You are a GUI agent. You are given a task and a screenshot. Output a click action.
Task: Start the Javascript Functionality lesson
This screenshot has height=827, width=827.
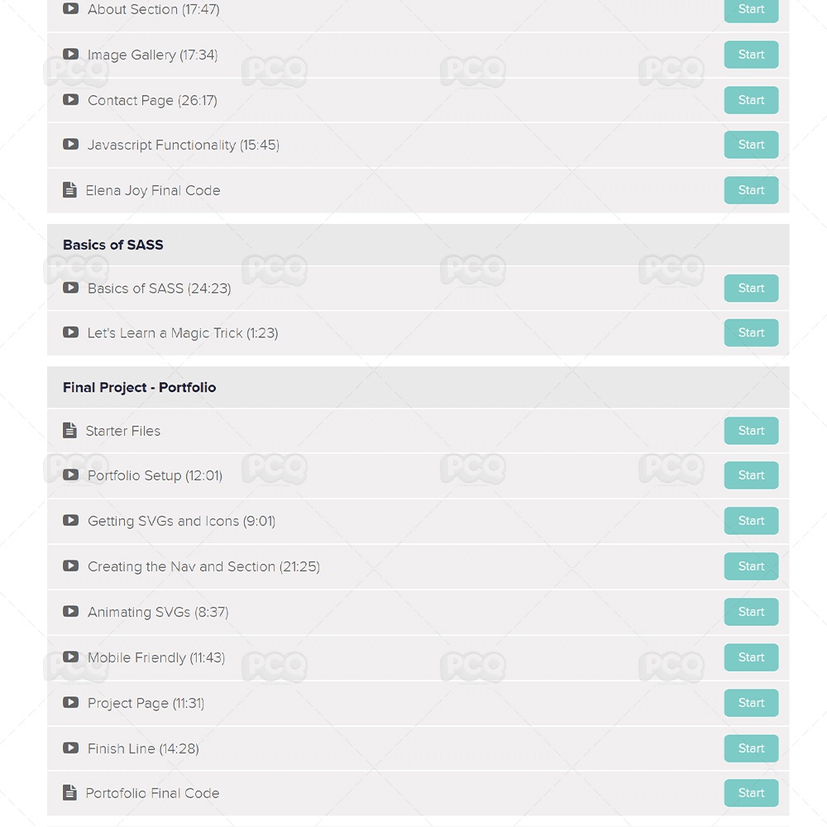coord(751,145)
